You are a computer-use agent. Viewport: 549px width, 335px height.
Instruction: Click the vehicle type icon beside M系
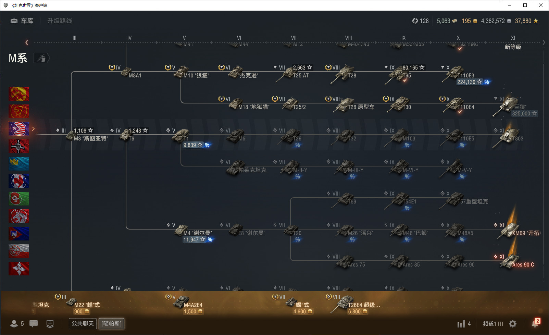tap(41, 58)
